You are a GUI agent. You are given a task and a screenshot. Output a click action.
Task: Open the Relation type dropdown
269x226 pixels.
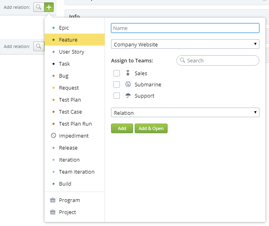click(x=185, y=112)
